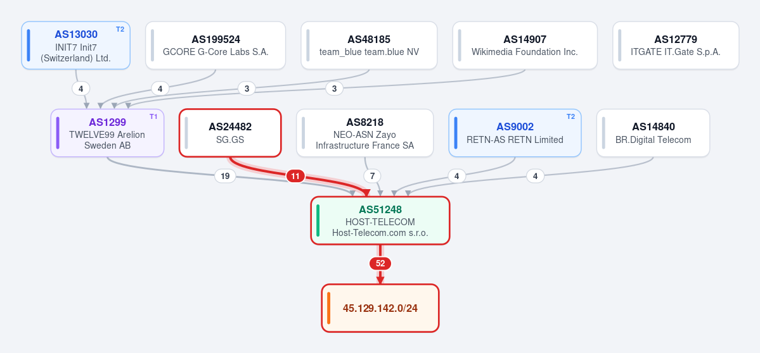Select the AS13030 INIT7 node
The image size is (760, 353).
[75, 46]
